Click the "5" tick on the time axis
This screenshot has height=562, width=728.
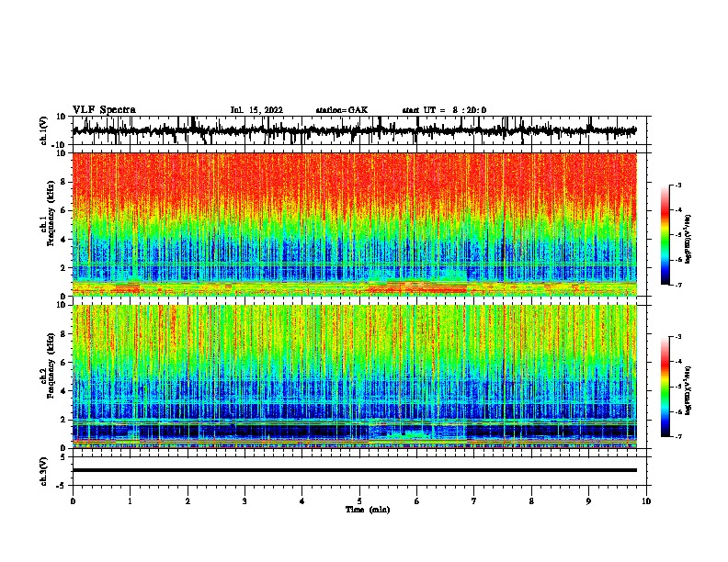(x=359, y=501)
